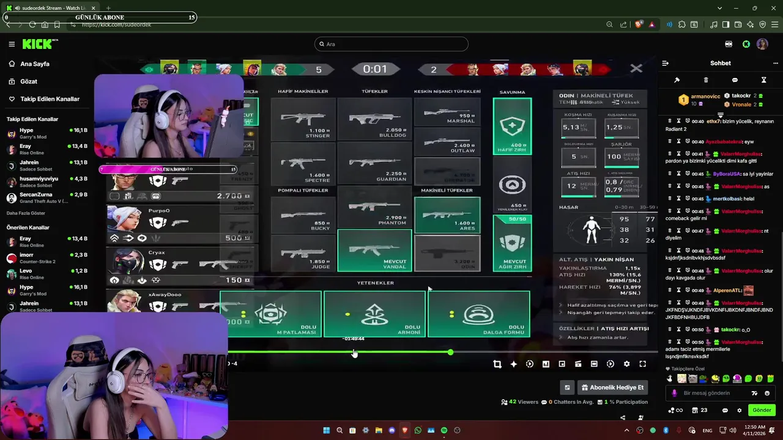The height and width of the screenshot is (440, 783).
Task: Collapse the chat leaderboard panel
Action: point(720,115)
